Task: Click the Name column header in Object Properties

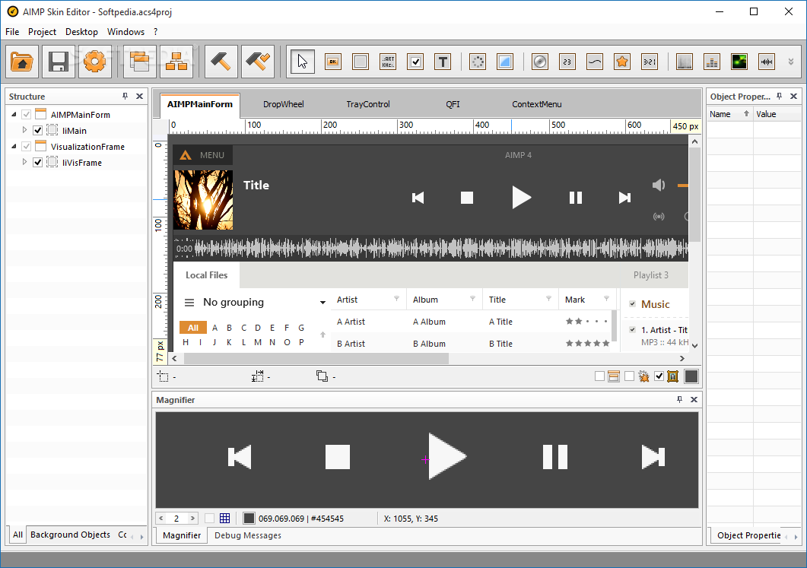Action: 729,114
